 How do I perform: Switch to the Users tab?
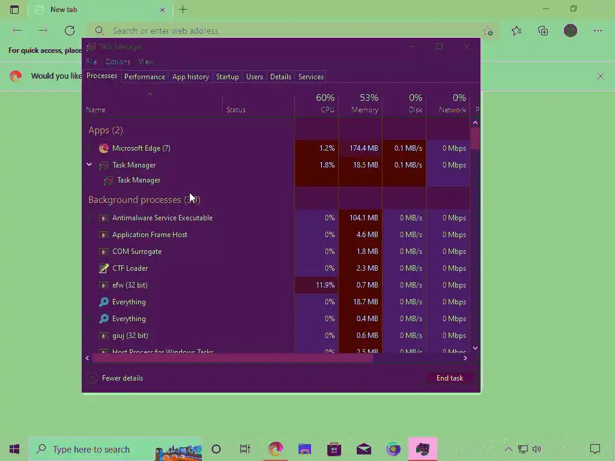[x=255, y=77]
